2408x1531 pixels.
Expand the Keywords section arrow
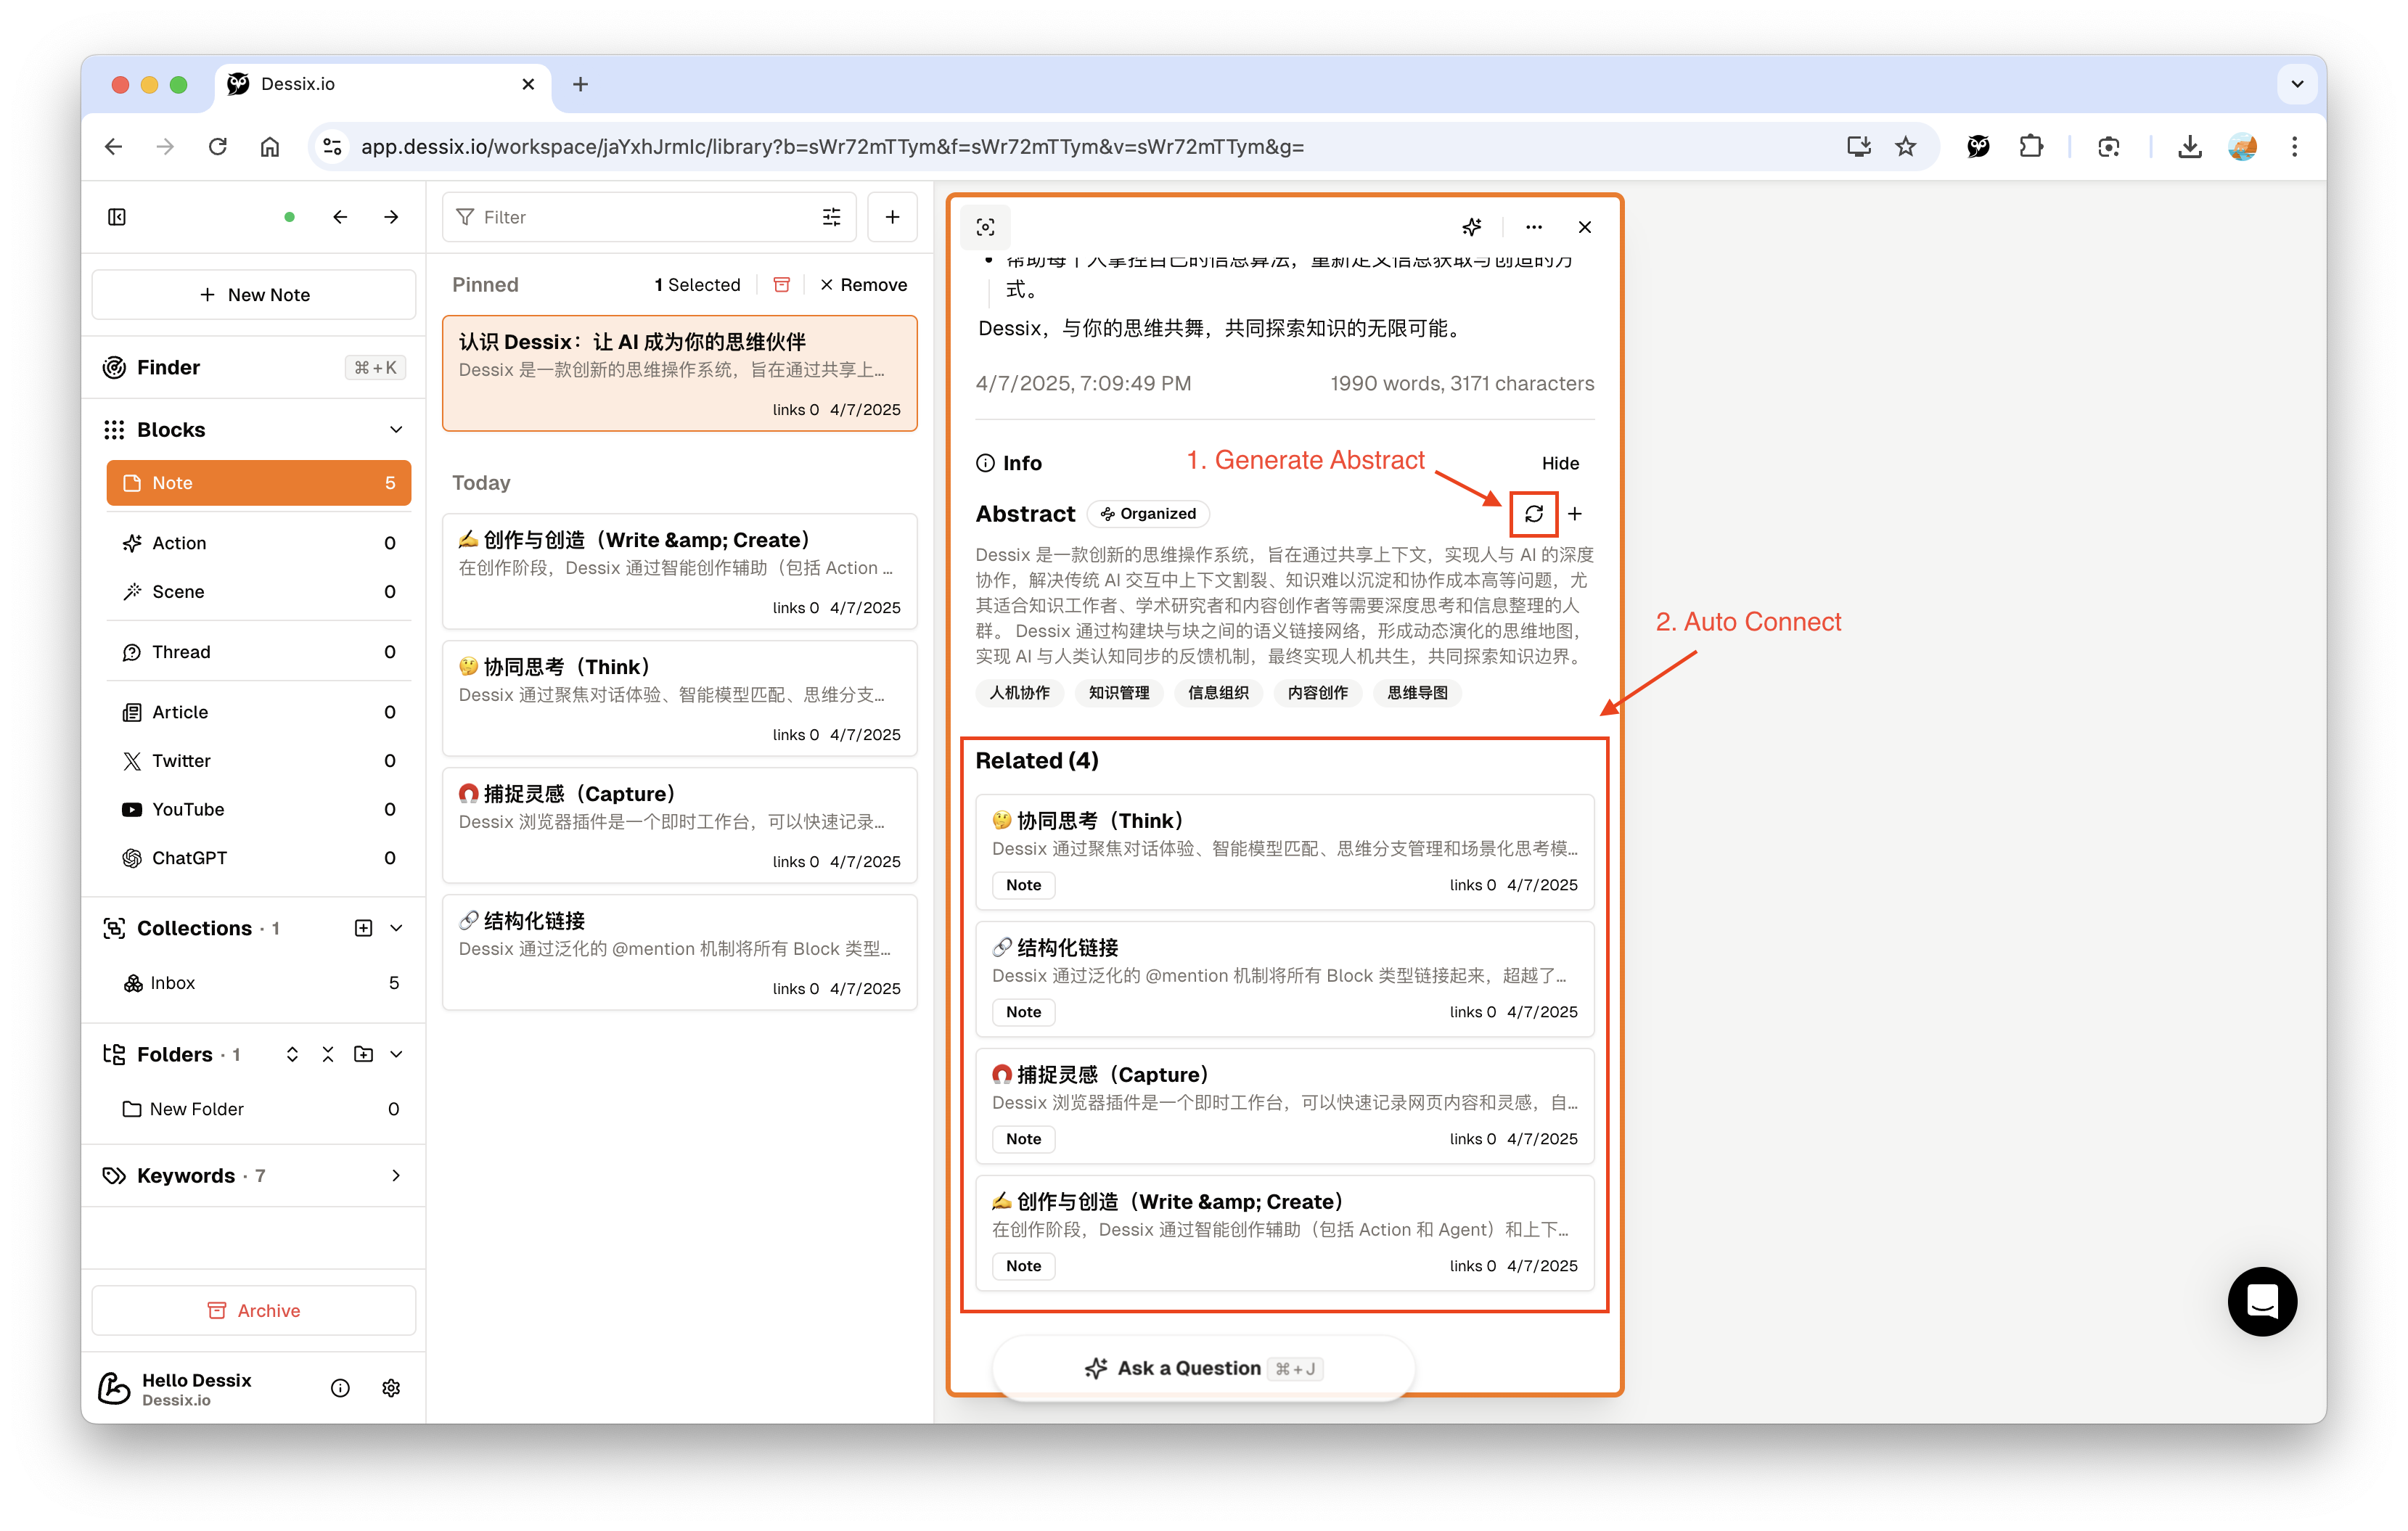[396, 1176]
